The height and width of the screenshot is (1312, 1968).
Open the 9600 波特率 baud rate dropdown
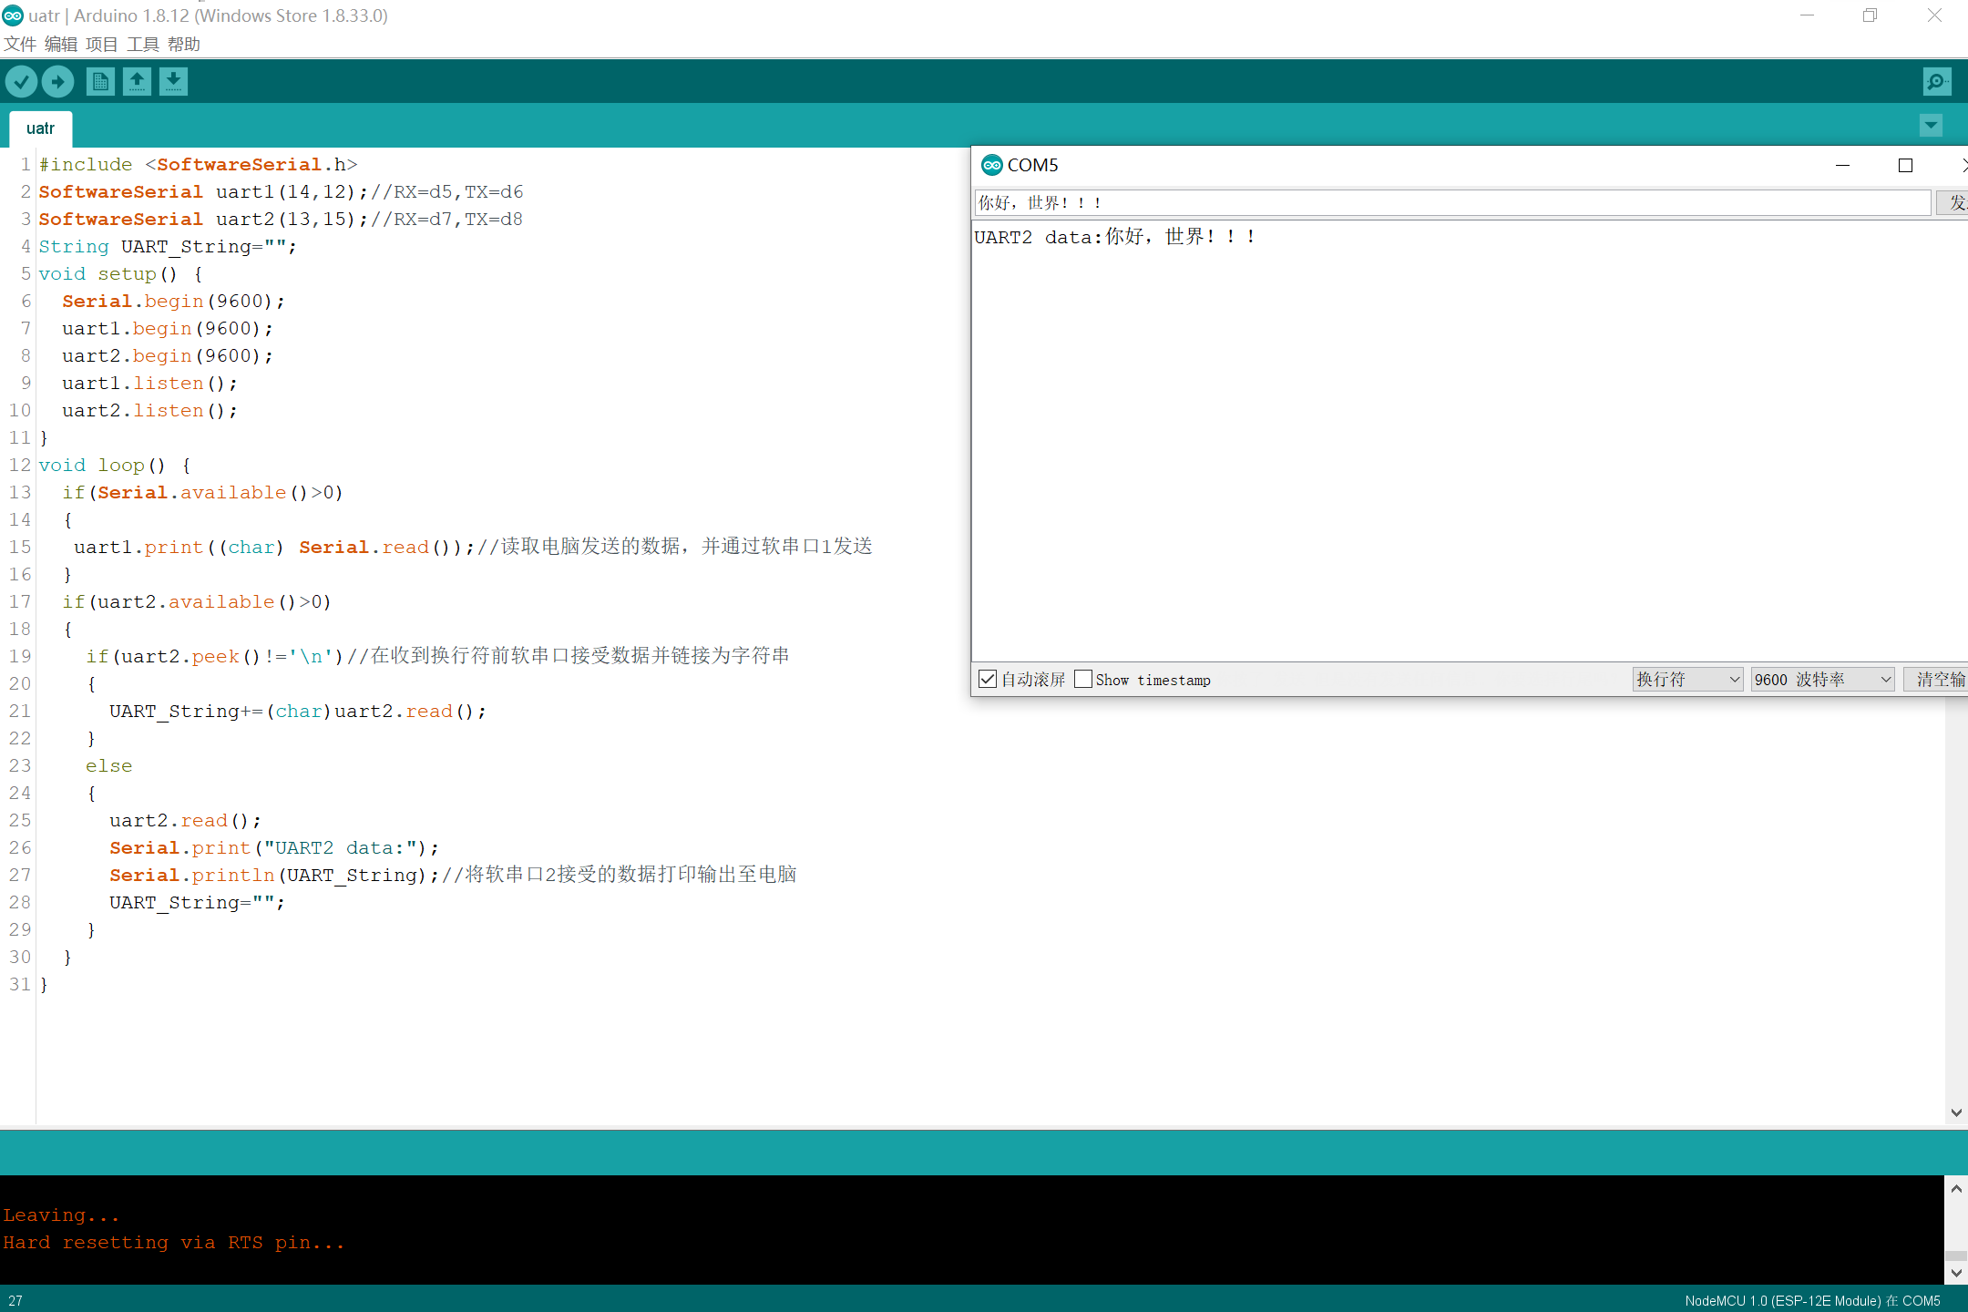click(x=1822, y=679)
